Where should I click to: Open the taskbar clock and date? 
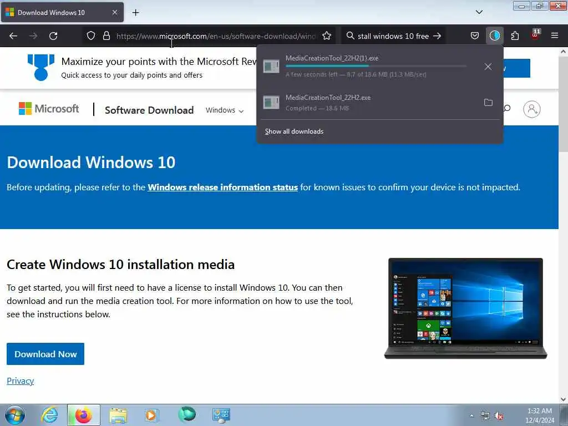pos(540,415)
